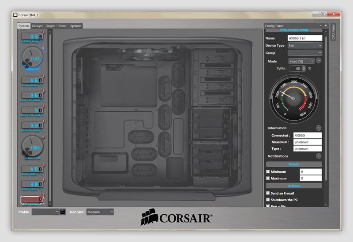Open the Mode dropdown showing Fixed (%)
Screen dimensions: 353x242
pyautogui.click(x=301, y=61)
